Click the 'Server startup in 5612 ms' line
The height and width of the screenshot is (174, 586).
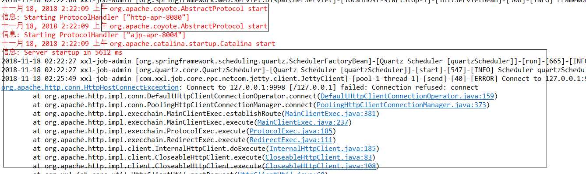coord(62,52)
